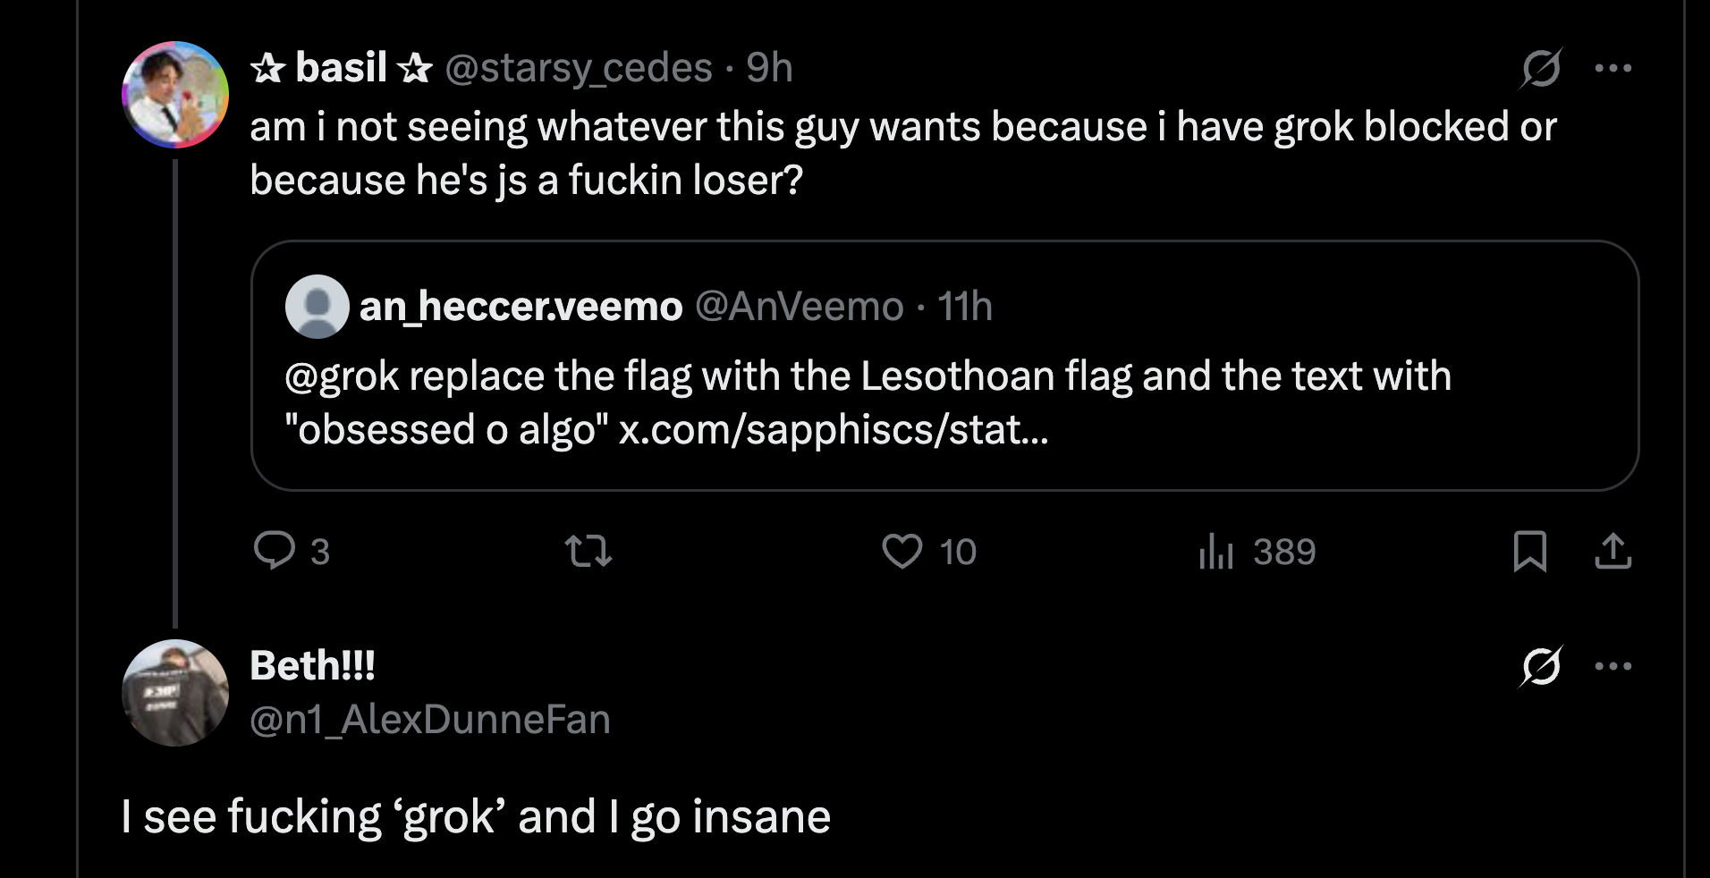
Task: Click the 9h timestamp on basil's post
Action: tap(769, 68)
